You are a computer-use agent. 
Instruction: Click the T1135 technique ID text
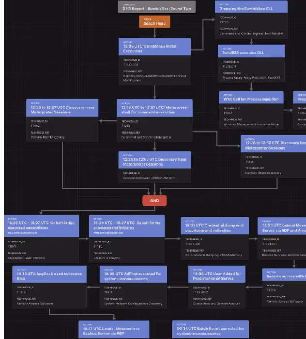pos(249,162)
